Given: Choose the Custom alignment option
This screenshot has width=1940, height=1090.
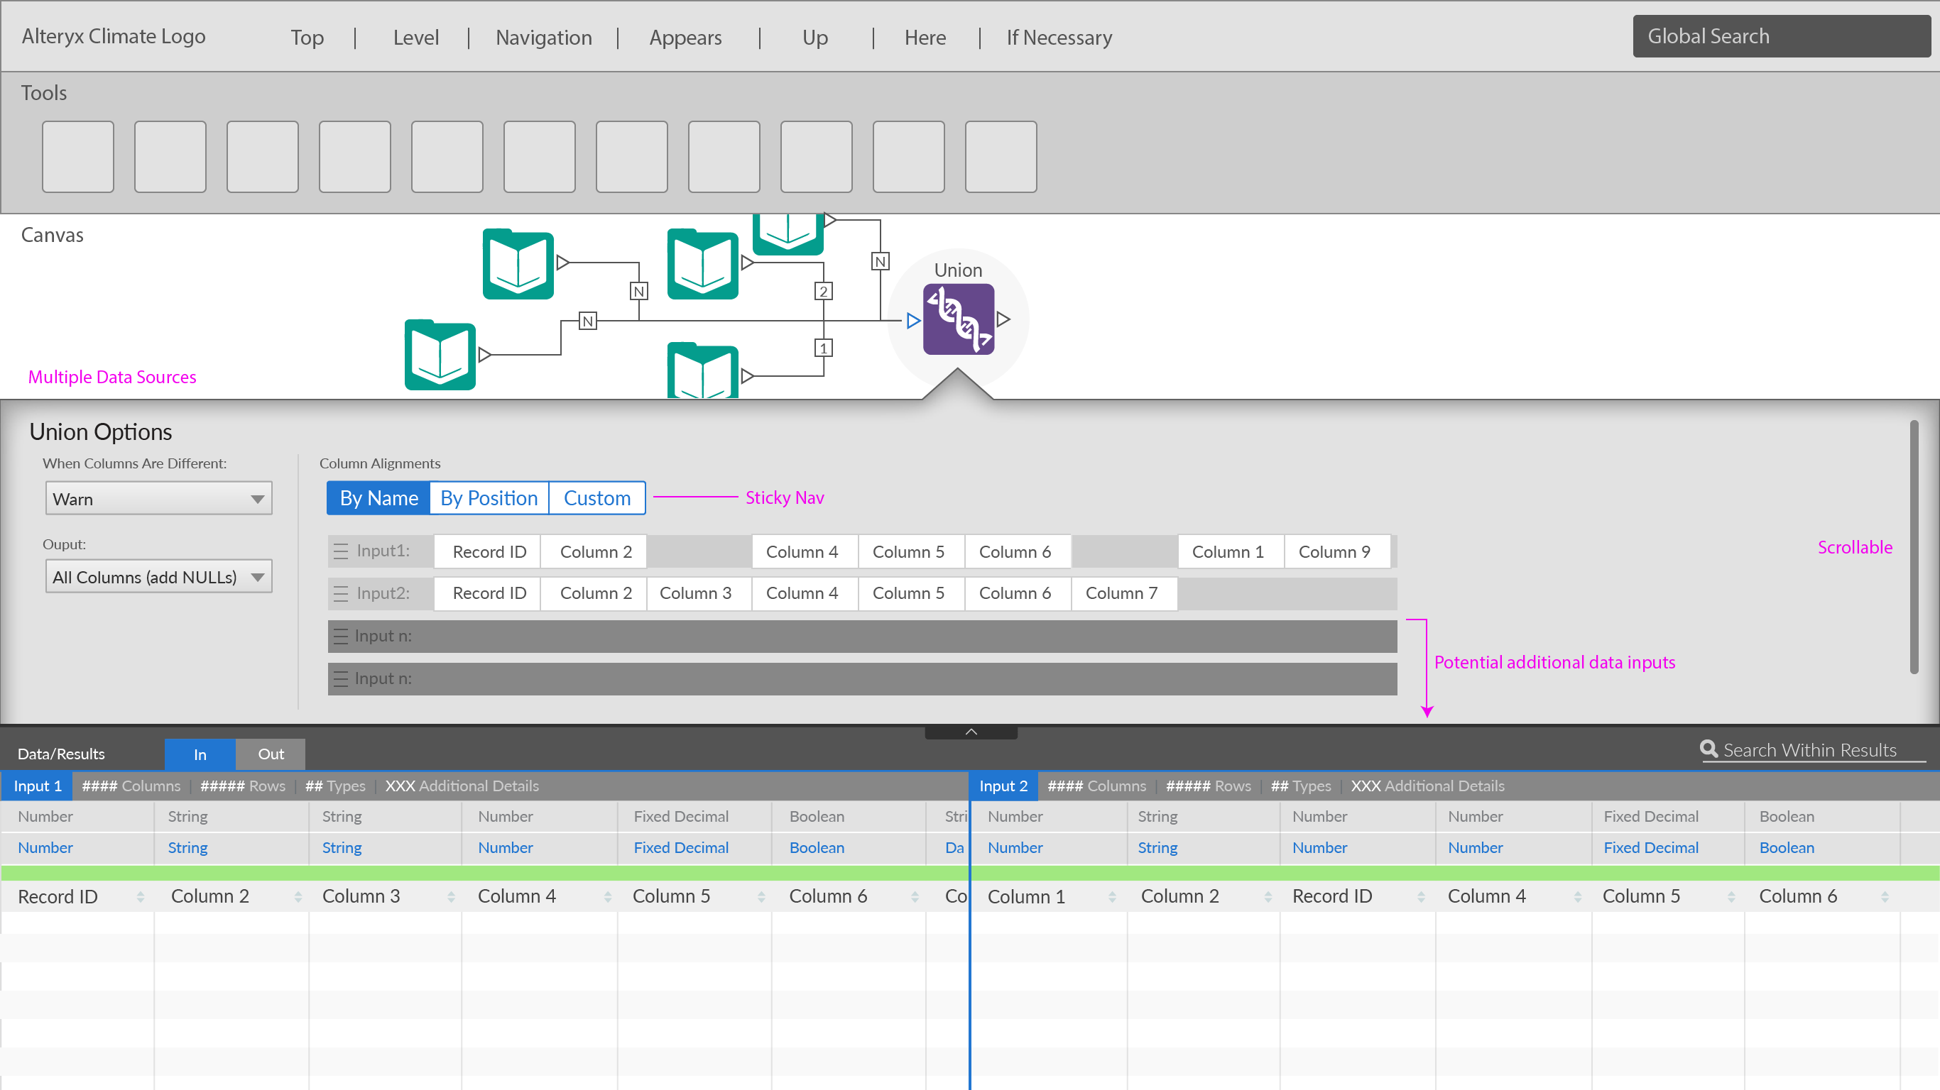Looking at the screenshot, I should 596,498.
